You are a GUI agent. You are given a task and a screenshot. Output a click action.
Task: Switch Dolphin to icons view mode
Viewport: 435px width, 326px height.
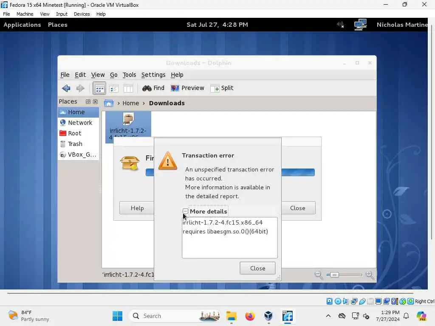point(99,88)
